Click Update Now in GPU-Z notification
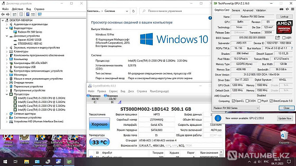Viewport: 296px width, 166px height. click(x=285, y=118)
